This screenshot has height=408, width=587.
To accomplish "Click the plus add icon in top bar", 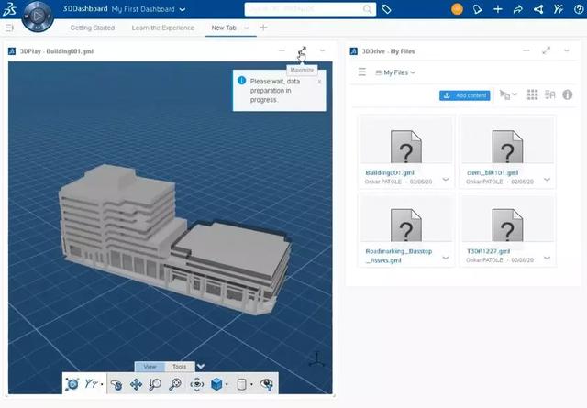I will (x=497, y=9).
